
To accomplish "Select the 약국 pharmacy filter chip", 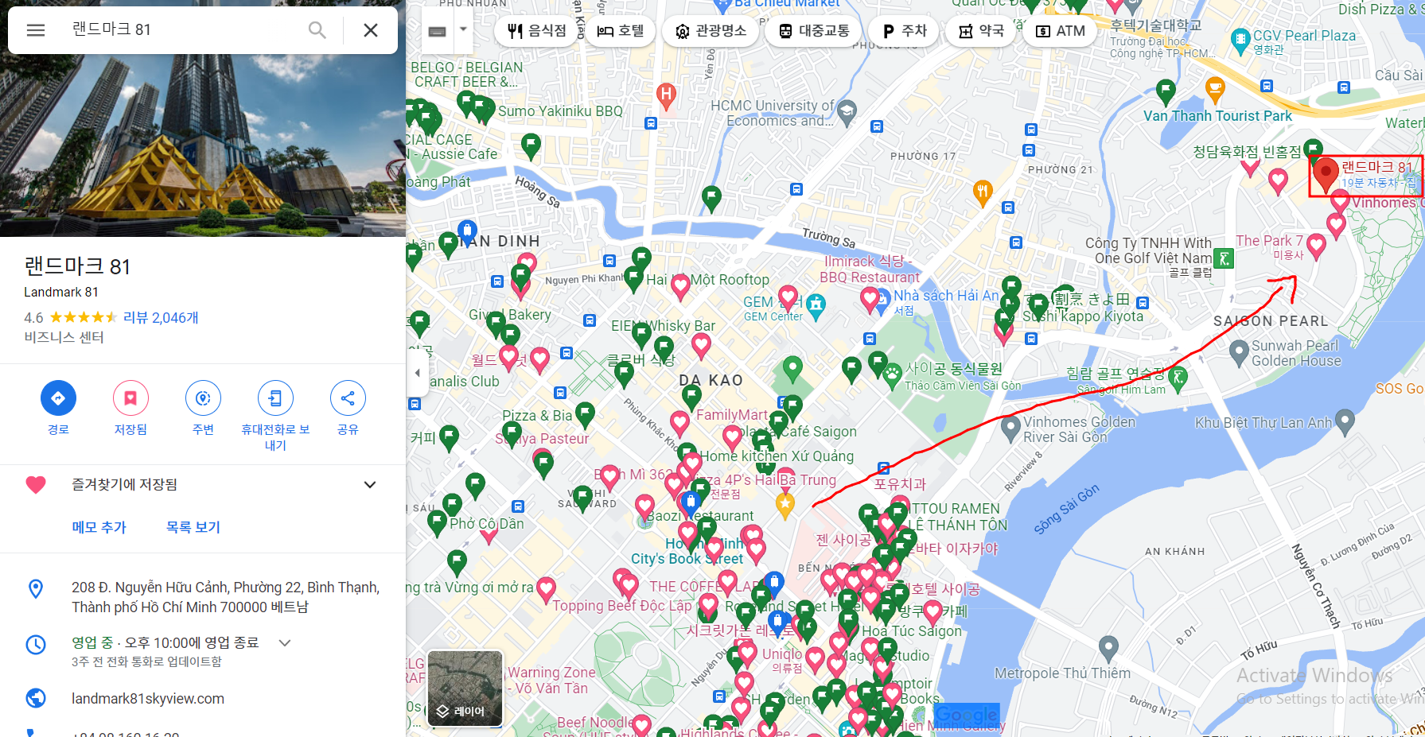I will [980, 31].
